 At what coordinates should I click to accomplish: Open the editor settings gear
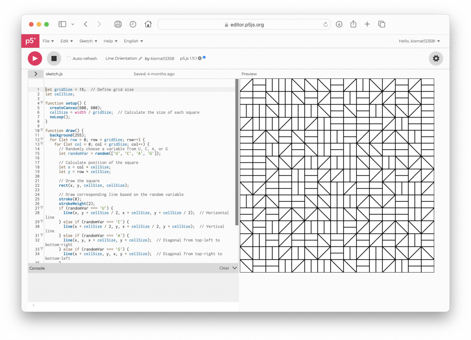(436, 58)
